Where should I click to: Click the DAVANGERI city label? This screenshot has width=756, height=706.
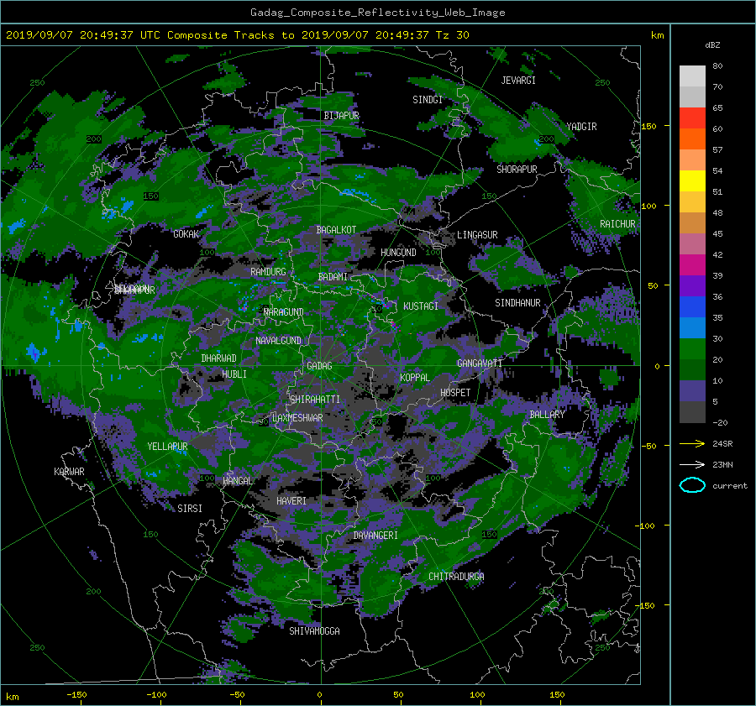point(375,536)
